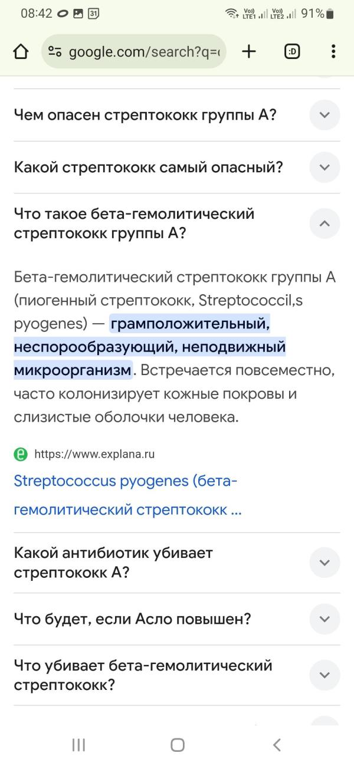Screen dimensions: 354x766
Task: Expand "Какой антибиотик убивает стрептококк А?"
Action: tap(324, 563)
